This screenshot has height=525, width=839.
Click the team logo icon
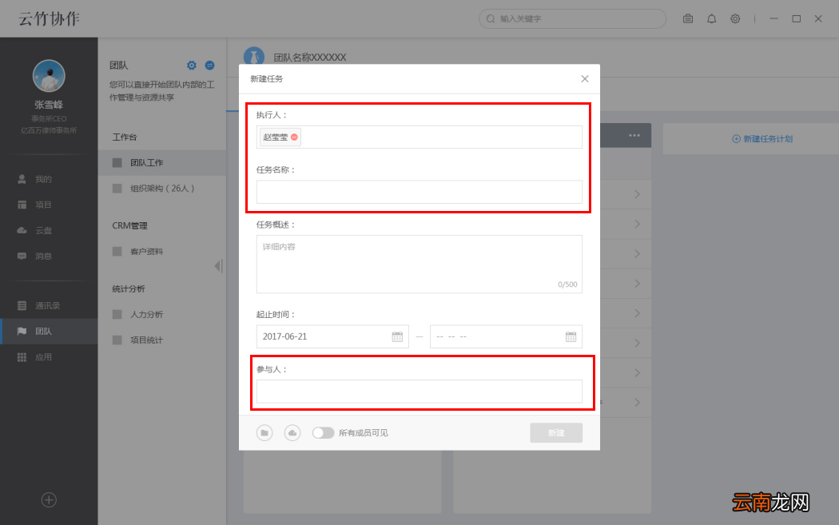tap(254, 57)
